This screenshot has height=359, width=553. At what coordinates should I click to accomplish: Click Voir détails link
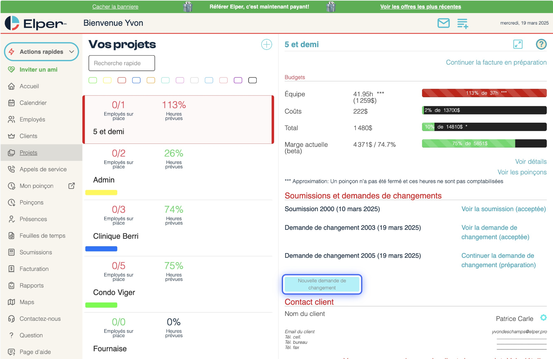pyautogui.click(x=531, y=161)
